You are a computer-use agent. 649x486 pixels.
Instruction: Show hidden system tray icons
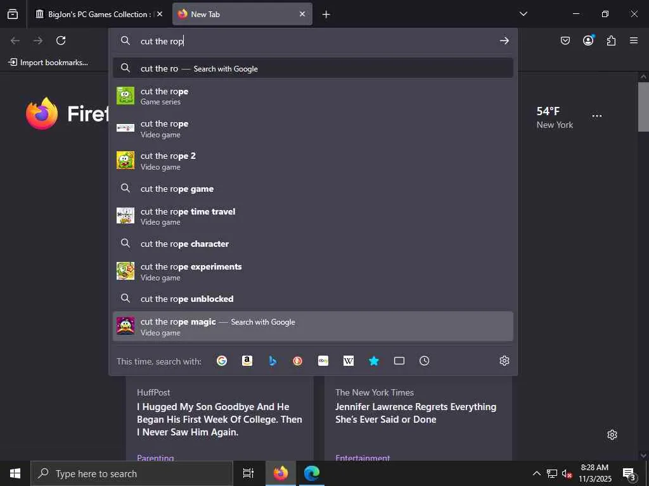[x=536, y=473]
